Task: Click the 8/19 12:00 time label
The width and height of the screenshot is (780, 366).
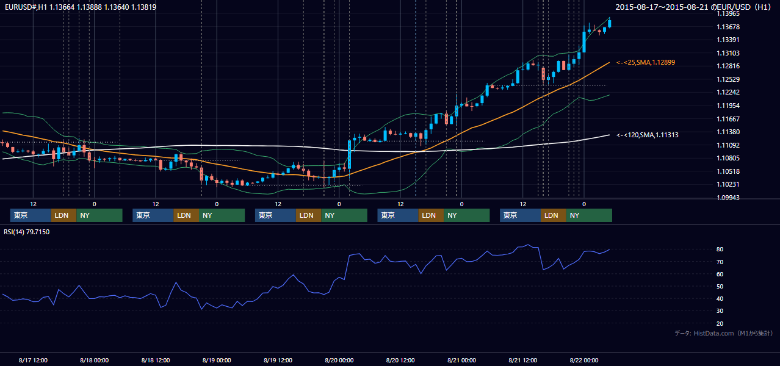Action: [x=278, y=360]
